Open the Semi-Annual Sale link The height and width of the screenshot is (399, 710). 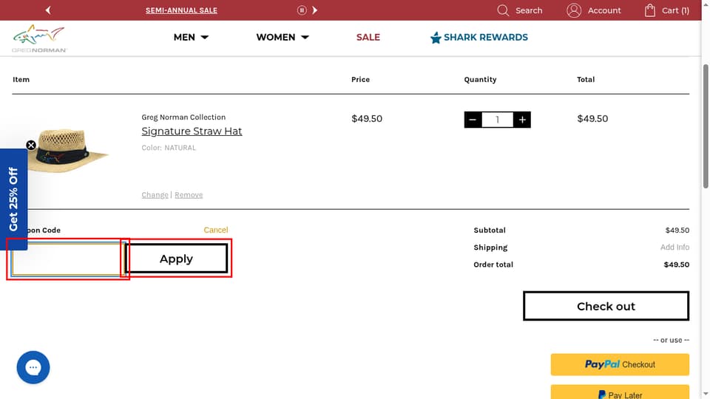[181, 10]
